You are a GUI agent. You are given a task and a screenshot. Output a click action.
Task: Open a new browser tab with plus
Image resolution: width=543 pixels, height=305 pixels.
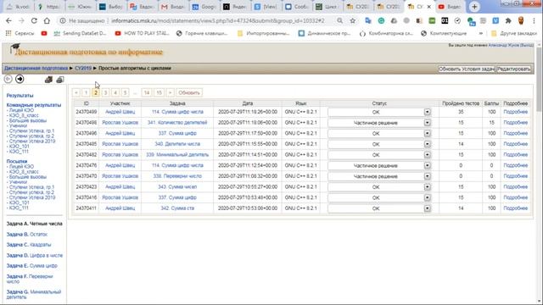[474, 7]
